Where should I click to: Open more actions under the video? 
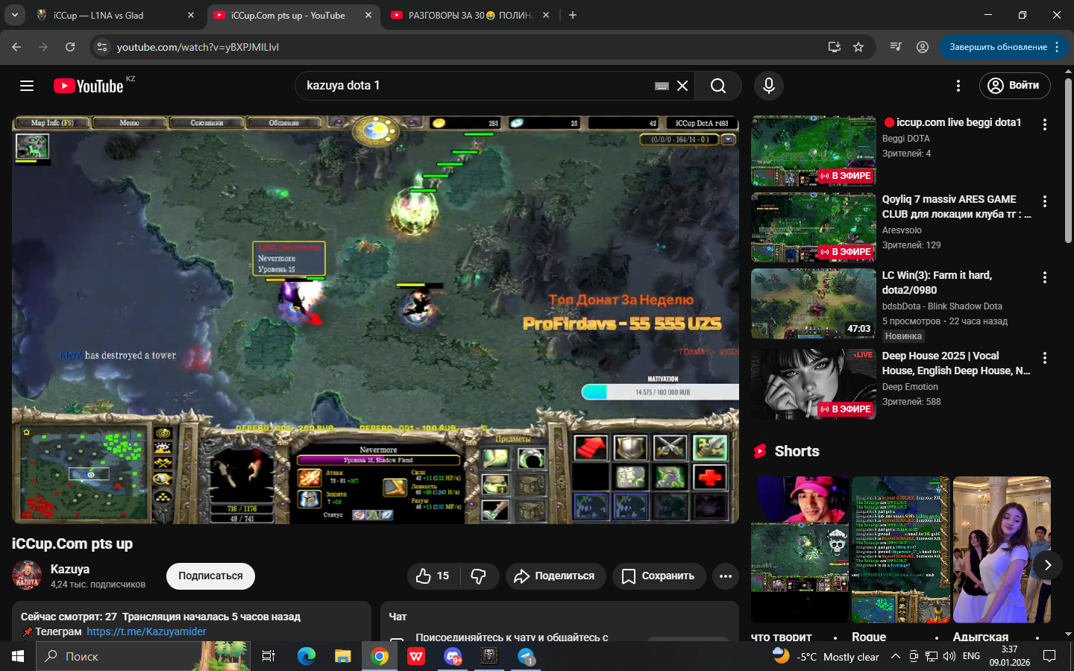coord(725,576)
